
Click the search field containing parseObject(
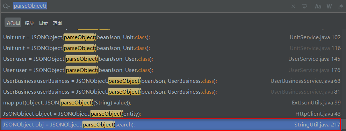coord(150,6)
